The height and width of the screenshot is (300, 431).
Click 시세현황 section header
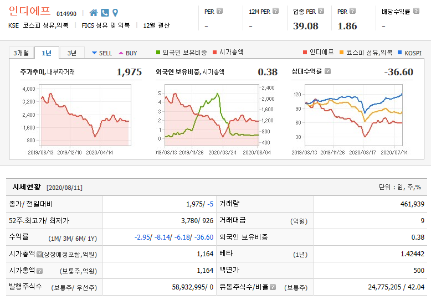[x=27, y=187]
